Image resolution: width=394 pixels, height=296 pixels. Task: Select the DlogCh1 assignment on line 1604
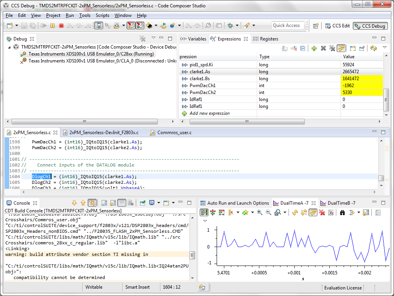[x=41, y=176]
